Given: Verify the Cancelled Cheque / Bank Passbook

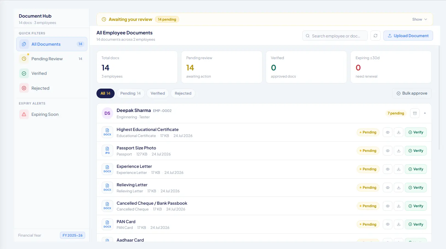Looking at the screenshot, I should [416, 206].
